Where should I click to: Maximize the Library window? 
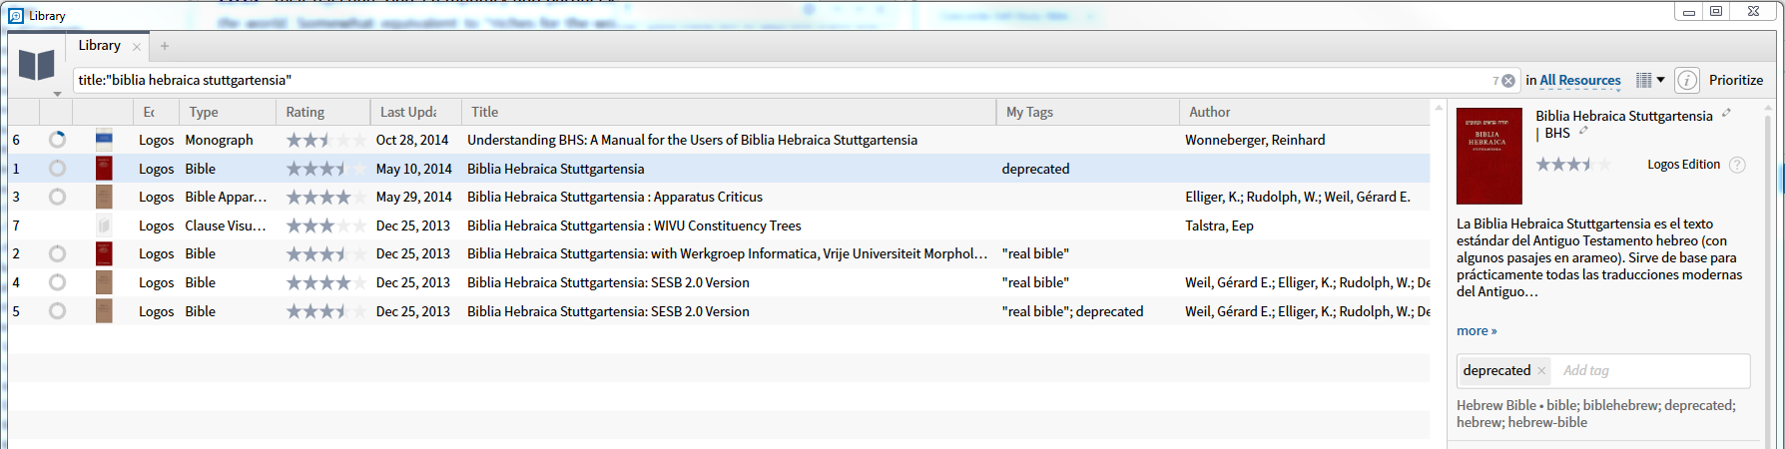(x=1716, y=11)
